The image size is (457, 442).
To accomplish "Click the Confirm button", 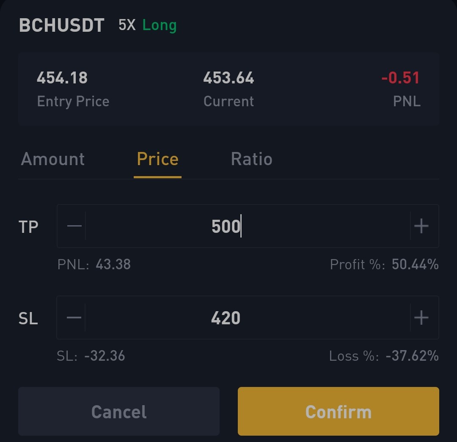I will tap(339, 412).
